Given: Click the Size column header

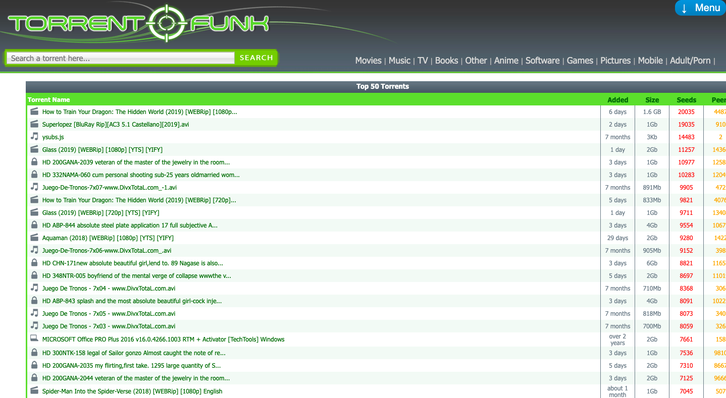Looking at the screenshot, I should pos(652,100).
